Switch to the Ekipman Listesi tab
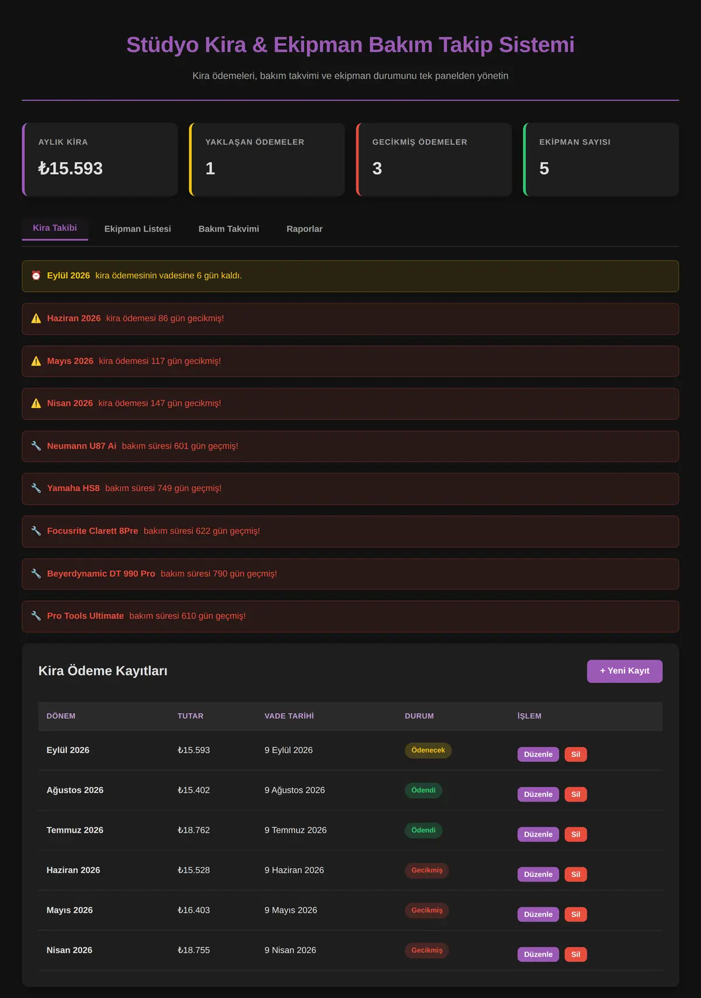 click(x=138, y=229)
